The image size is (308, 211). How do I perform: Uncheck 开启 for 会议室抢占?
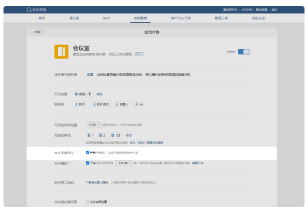pyautogui.click(x=87, y=163)
